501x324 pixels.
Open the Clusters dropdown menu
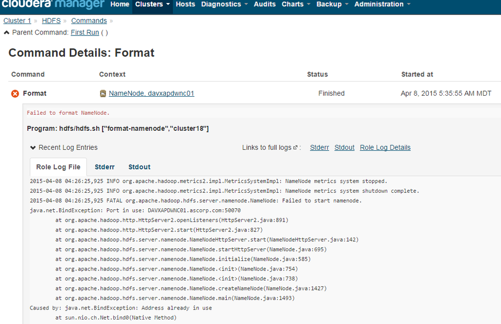(x=152, y=5)
